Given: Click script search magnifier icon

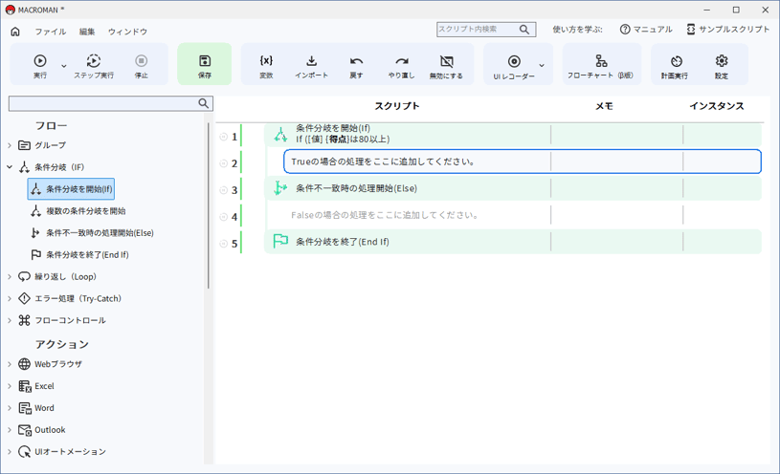Looking at the screenshot, I should [524, 30].
